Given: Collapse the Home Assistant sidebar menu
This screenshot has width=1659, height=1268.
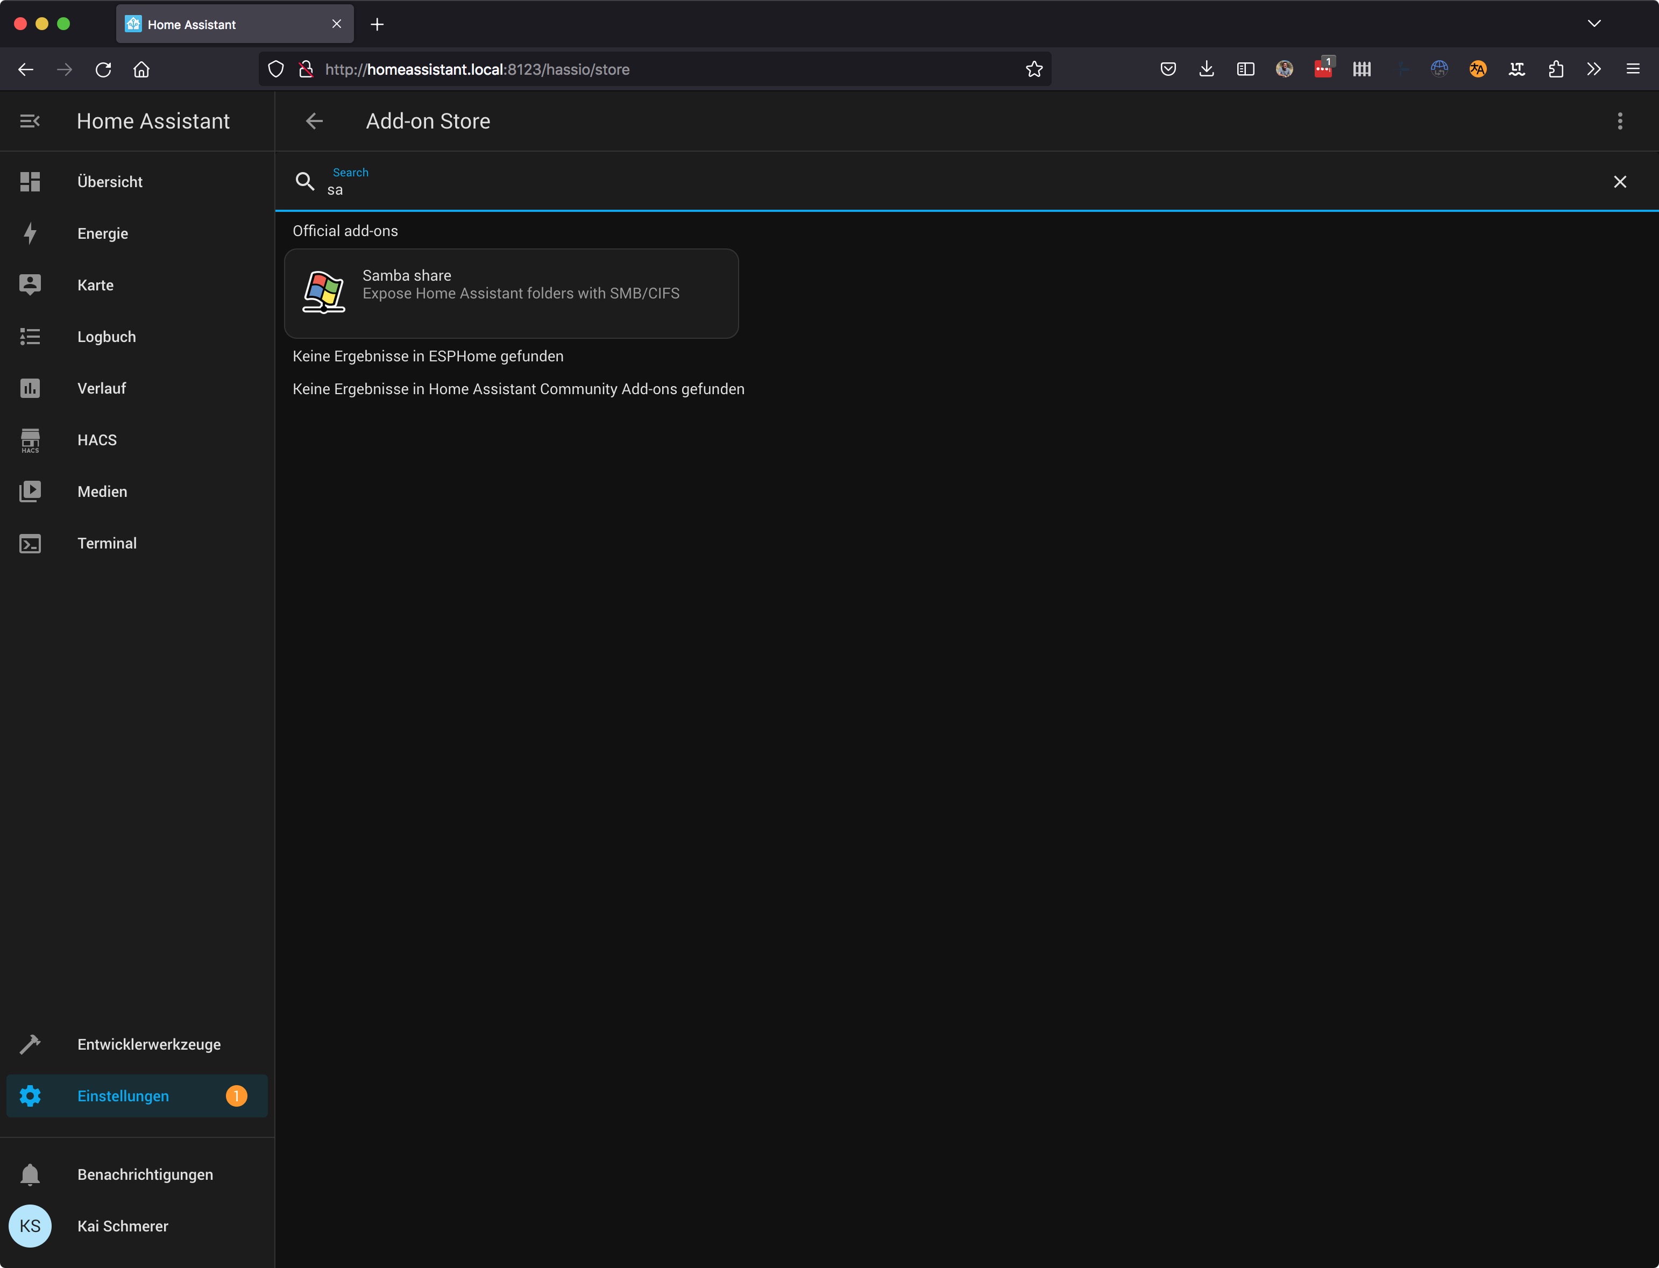Looking at the screenshot, I should pos(30,121).
